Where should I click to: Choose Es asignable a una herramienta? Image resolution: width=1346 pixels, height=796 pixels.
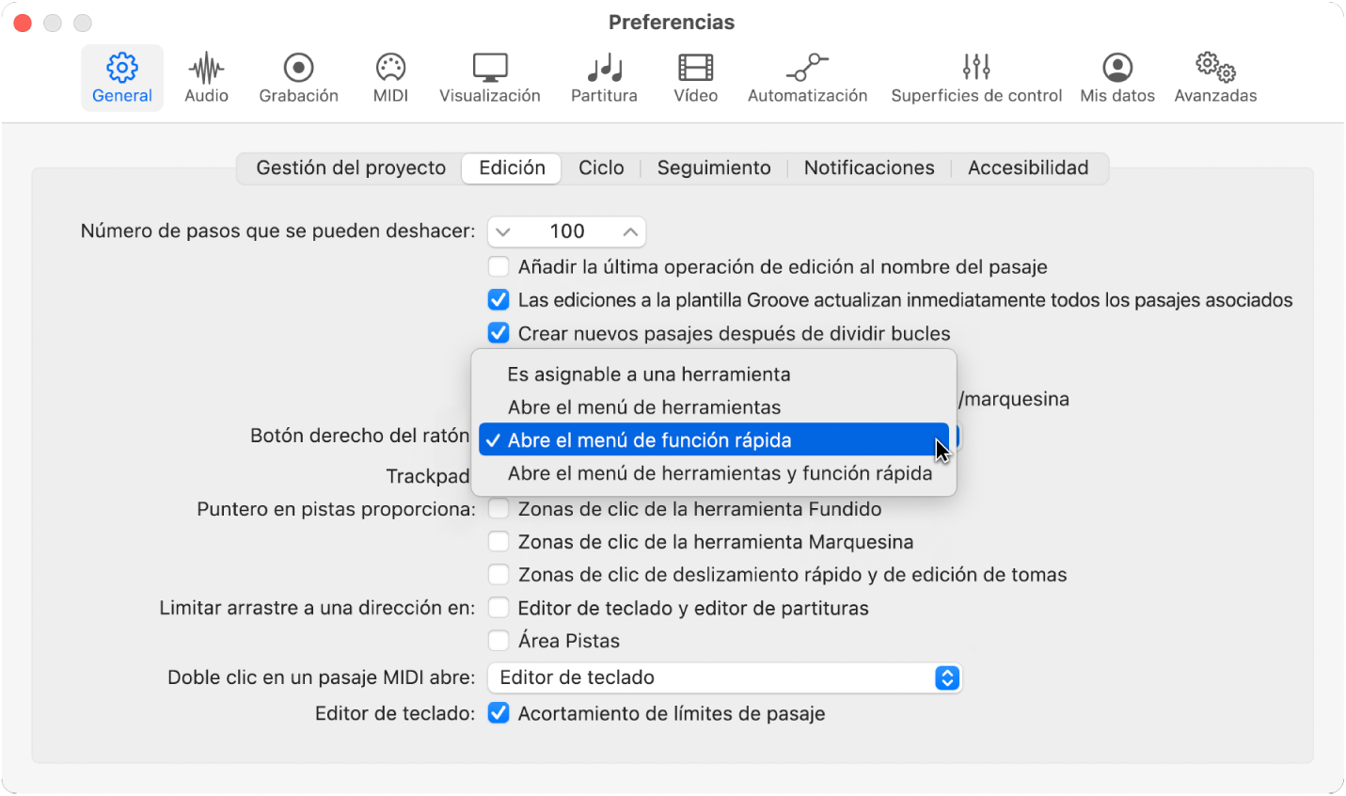coord(714,374)
